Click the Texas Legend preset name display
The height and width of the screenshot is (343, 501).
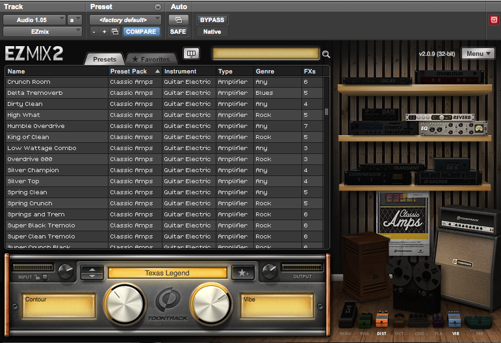tap(168, 273)
